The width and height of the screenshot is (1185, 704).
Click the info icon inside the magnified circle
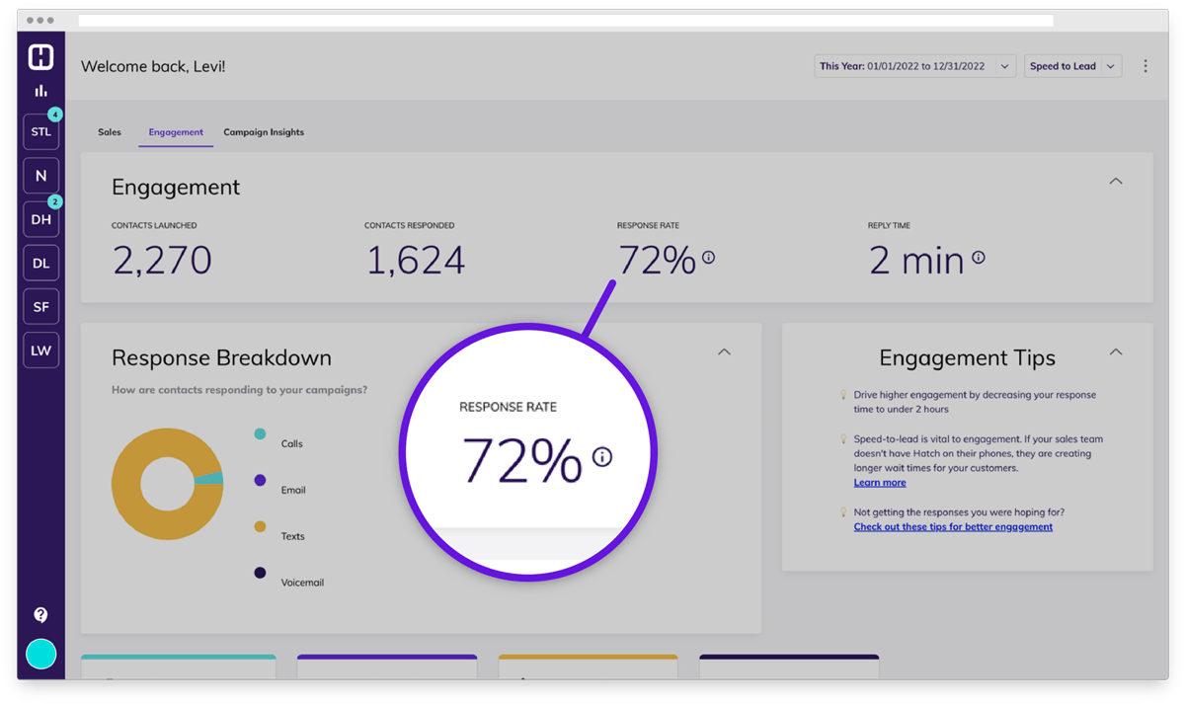pyautogui.click(x=602, y=457)
